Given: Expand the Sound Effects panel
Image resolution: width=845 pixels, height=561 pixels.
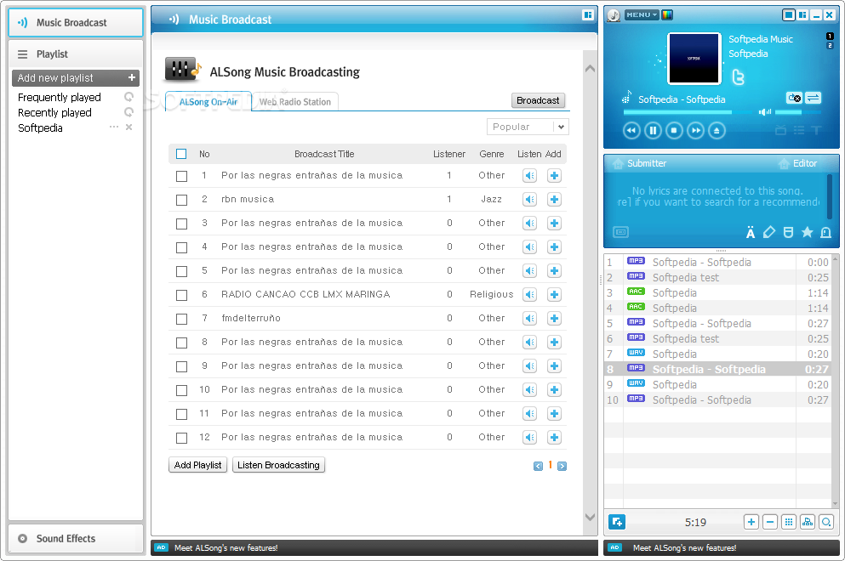Looking at the screenshot, I should pyautogui.click(x=76, y=538).
